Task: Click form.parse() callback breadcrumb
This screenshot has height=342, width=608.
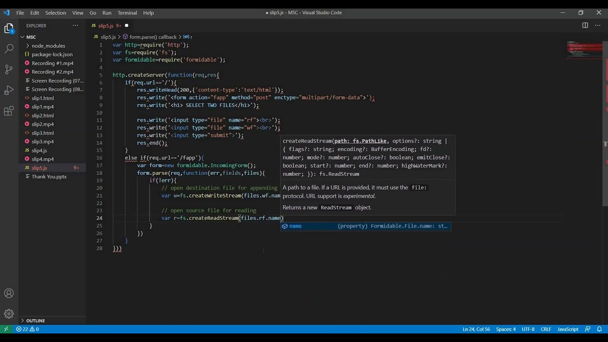Action: [153, 37]
